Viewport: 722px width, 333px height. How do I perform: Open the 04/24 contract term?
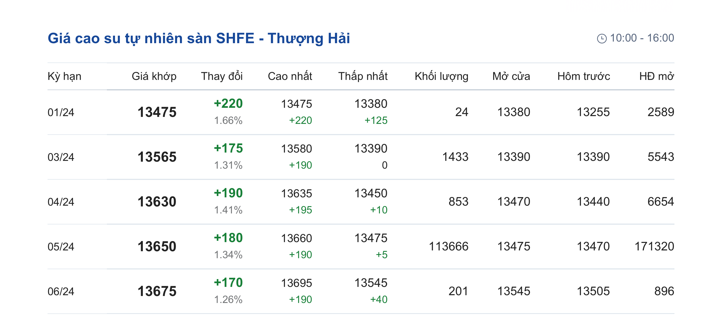[61, 202]
